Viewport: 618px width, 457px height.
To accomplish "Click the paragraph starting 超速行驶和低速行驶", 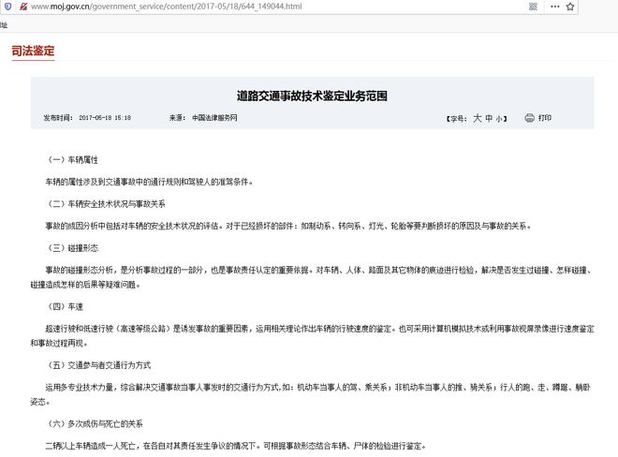I will click(x=312, y=336).
